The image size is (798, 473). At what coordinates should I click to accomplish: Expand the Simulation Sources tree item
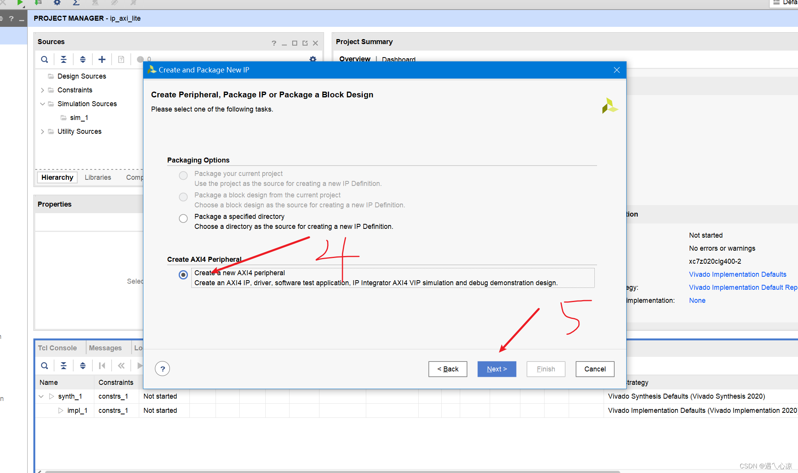tap(42, 103)
